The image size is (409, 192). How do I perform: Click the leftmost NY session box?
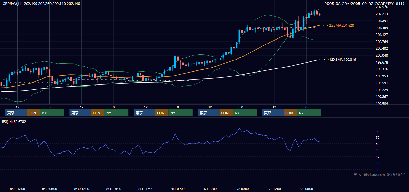tap(52, 113)
